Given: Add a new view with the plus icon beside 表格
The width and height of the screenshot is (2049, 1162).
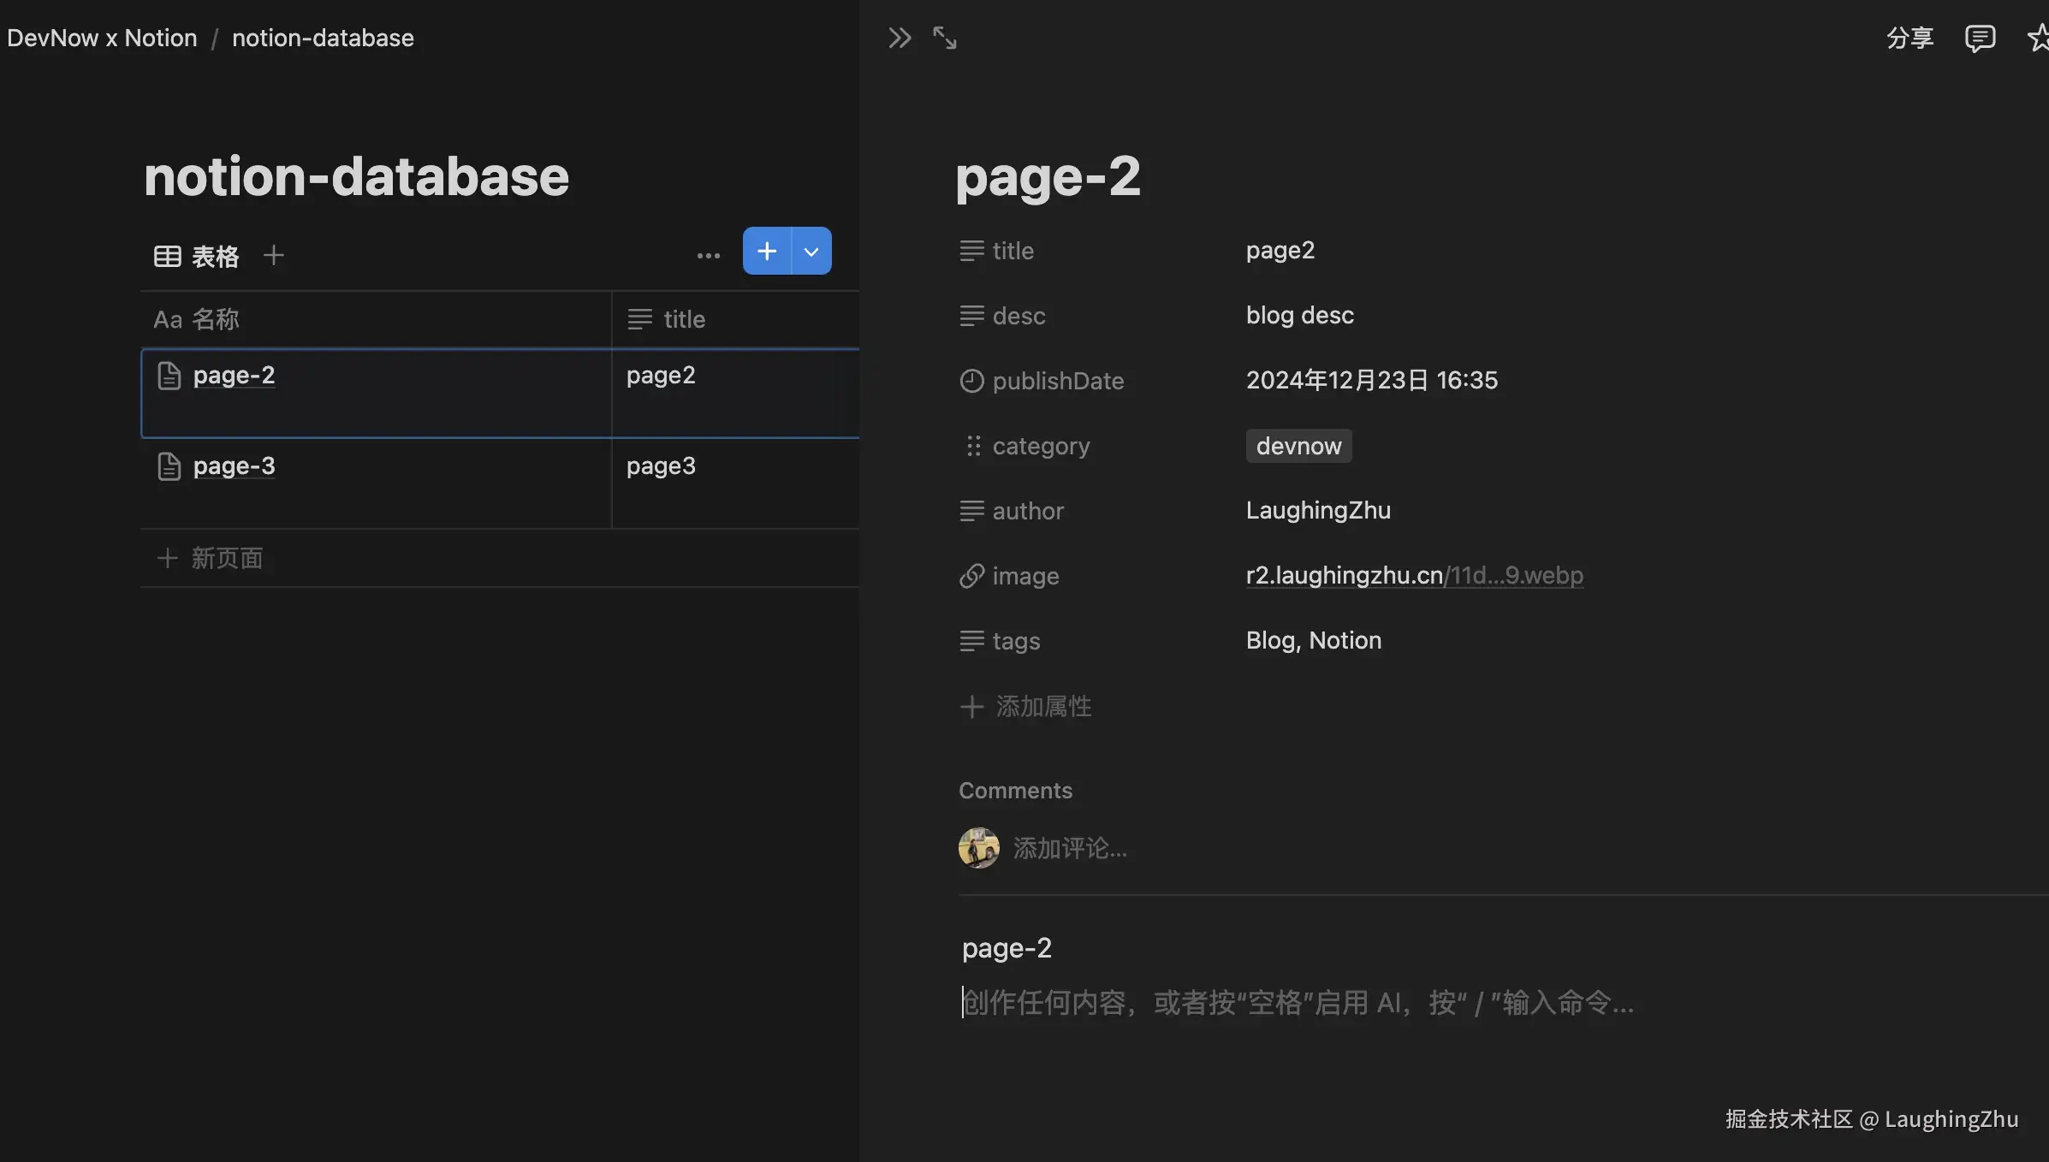Looking at the screenshot, I should point(273,255).
